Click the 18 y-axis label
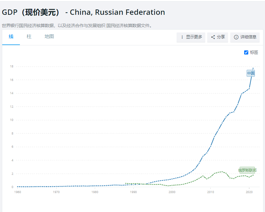 [x=11, y=66]
